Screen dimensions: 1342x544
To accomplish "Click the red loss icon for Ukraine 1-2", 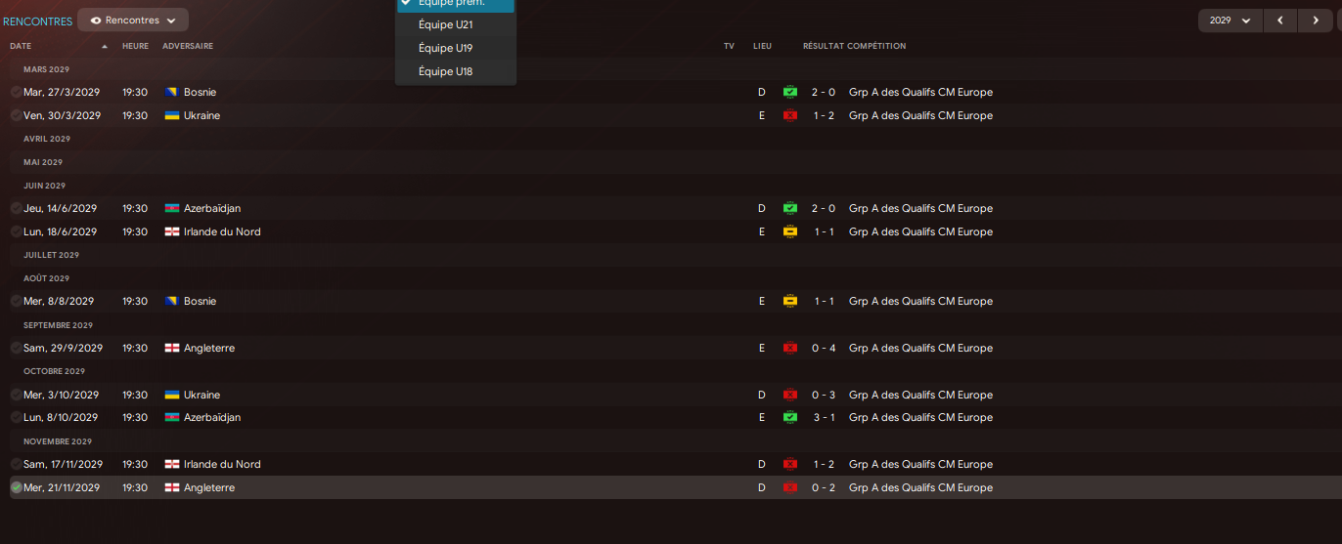I will coord(789,115).
